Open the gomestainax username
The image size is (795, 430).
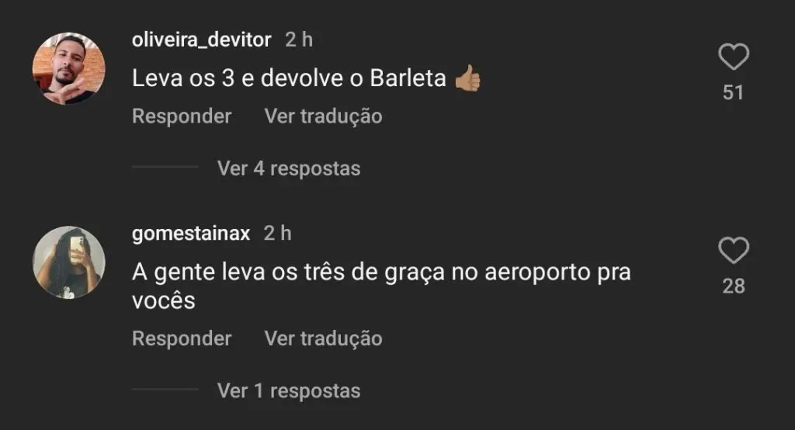point(191,234)
